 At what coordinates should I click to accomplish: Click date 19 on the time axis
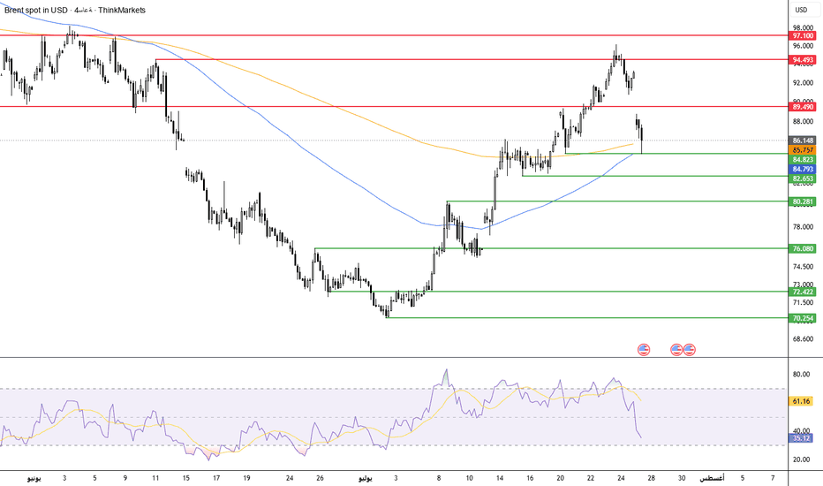coord(246,478)
